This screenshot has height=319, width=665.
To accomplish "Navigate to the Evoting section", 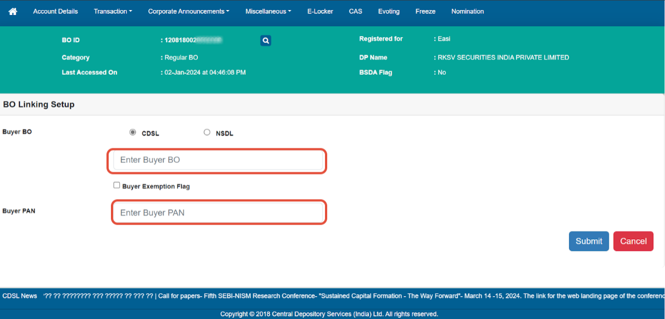I will pyautogui.click(x=389, y=11).
